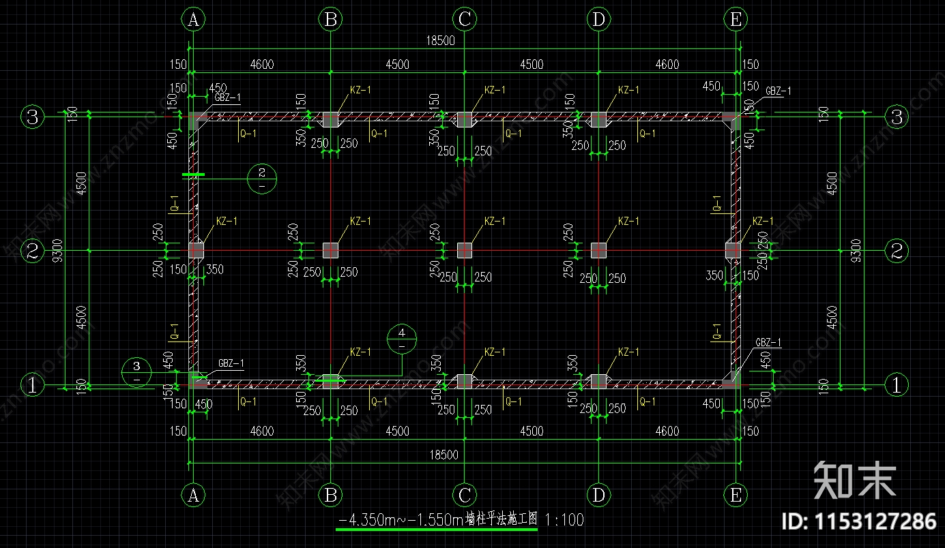Click axis bubble 2 on right side
Image resolution: width=945 pixels, height=548 pixels.
coord(897,251)
